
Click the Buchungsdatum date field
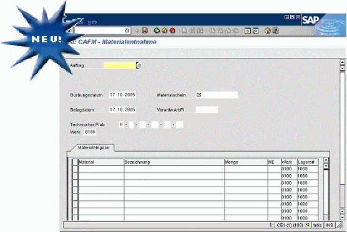click(122, 95)
